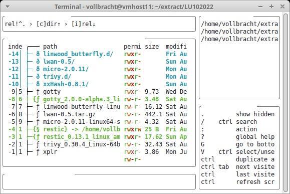Screen dimensions: 290x194
Task: Click the 'refresh scr' help entry
Action: click(x=255, y=182)
